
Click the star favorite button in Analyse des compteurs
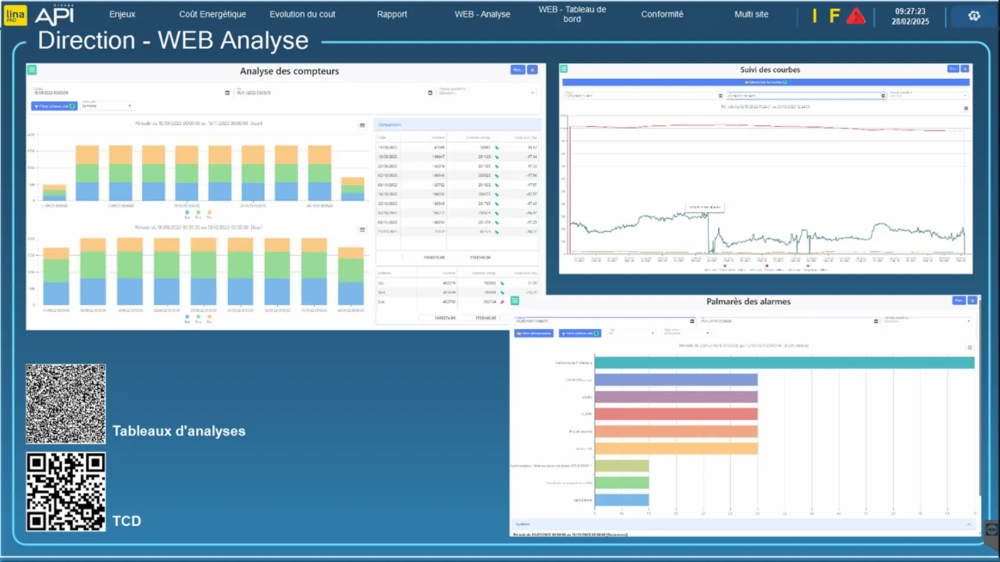click(532, 70)
